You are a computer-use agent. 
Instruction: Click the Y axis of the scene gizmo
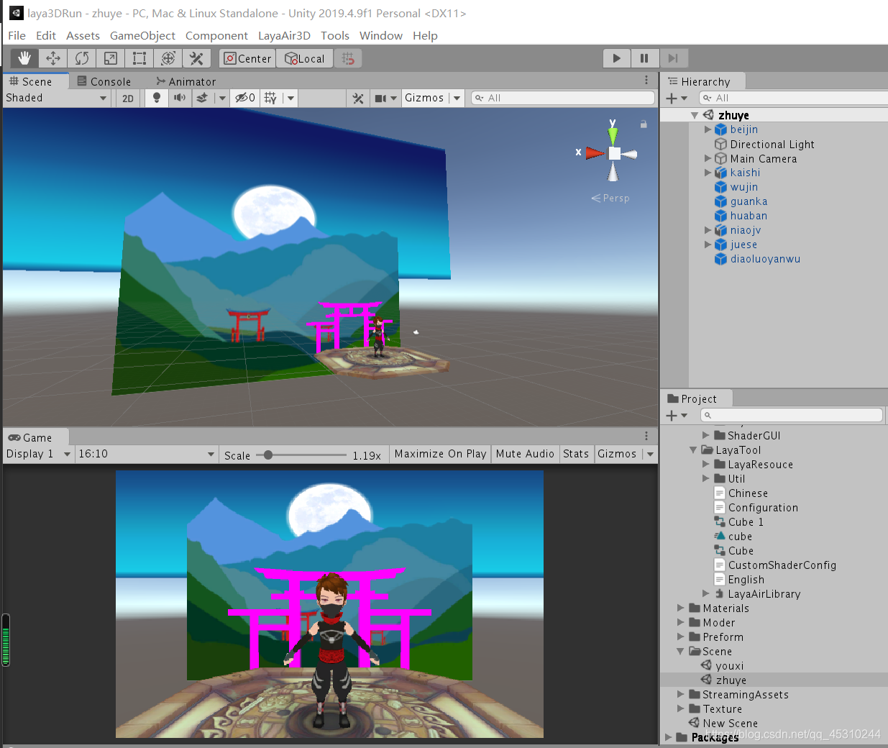pyautogui.click(x=611, y=134)
